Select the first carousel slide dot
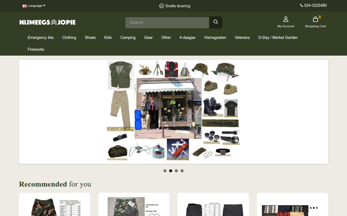 coord(165,171)
